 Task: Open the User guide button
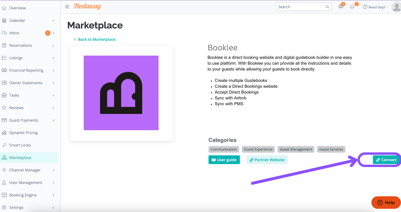point(224,160)
